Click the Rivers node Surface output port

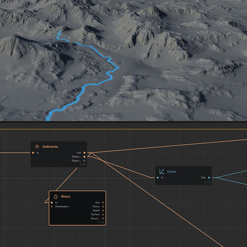coord(103,214)
